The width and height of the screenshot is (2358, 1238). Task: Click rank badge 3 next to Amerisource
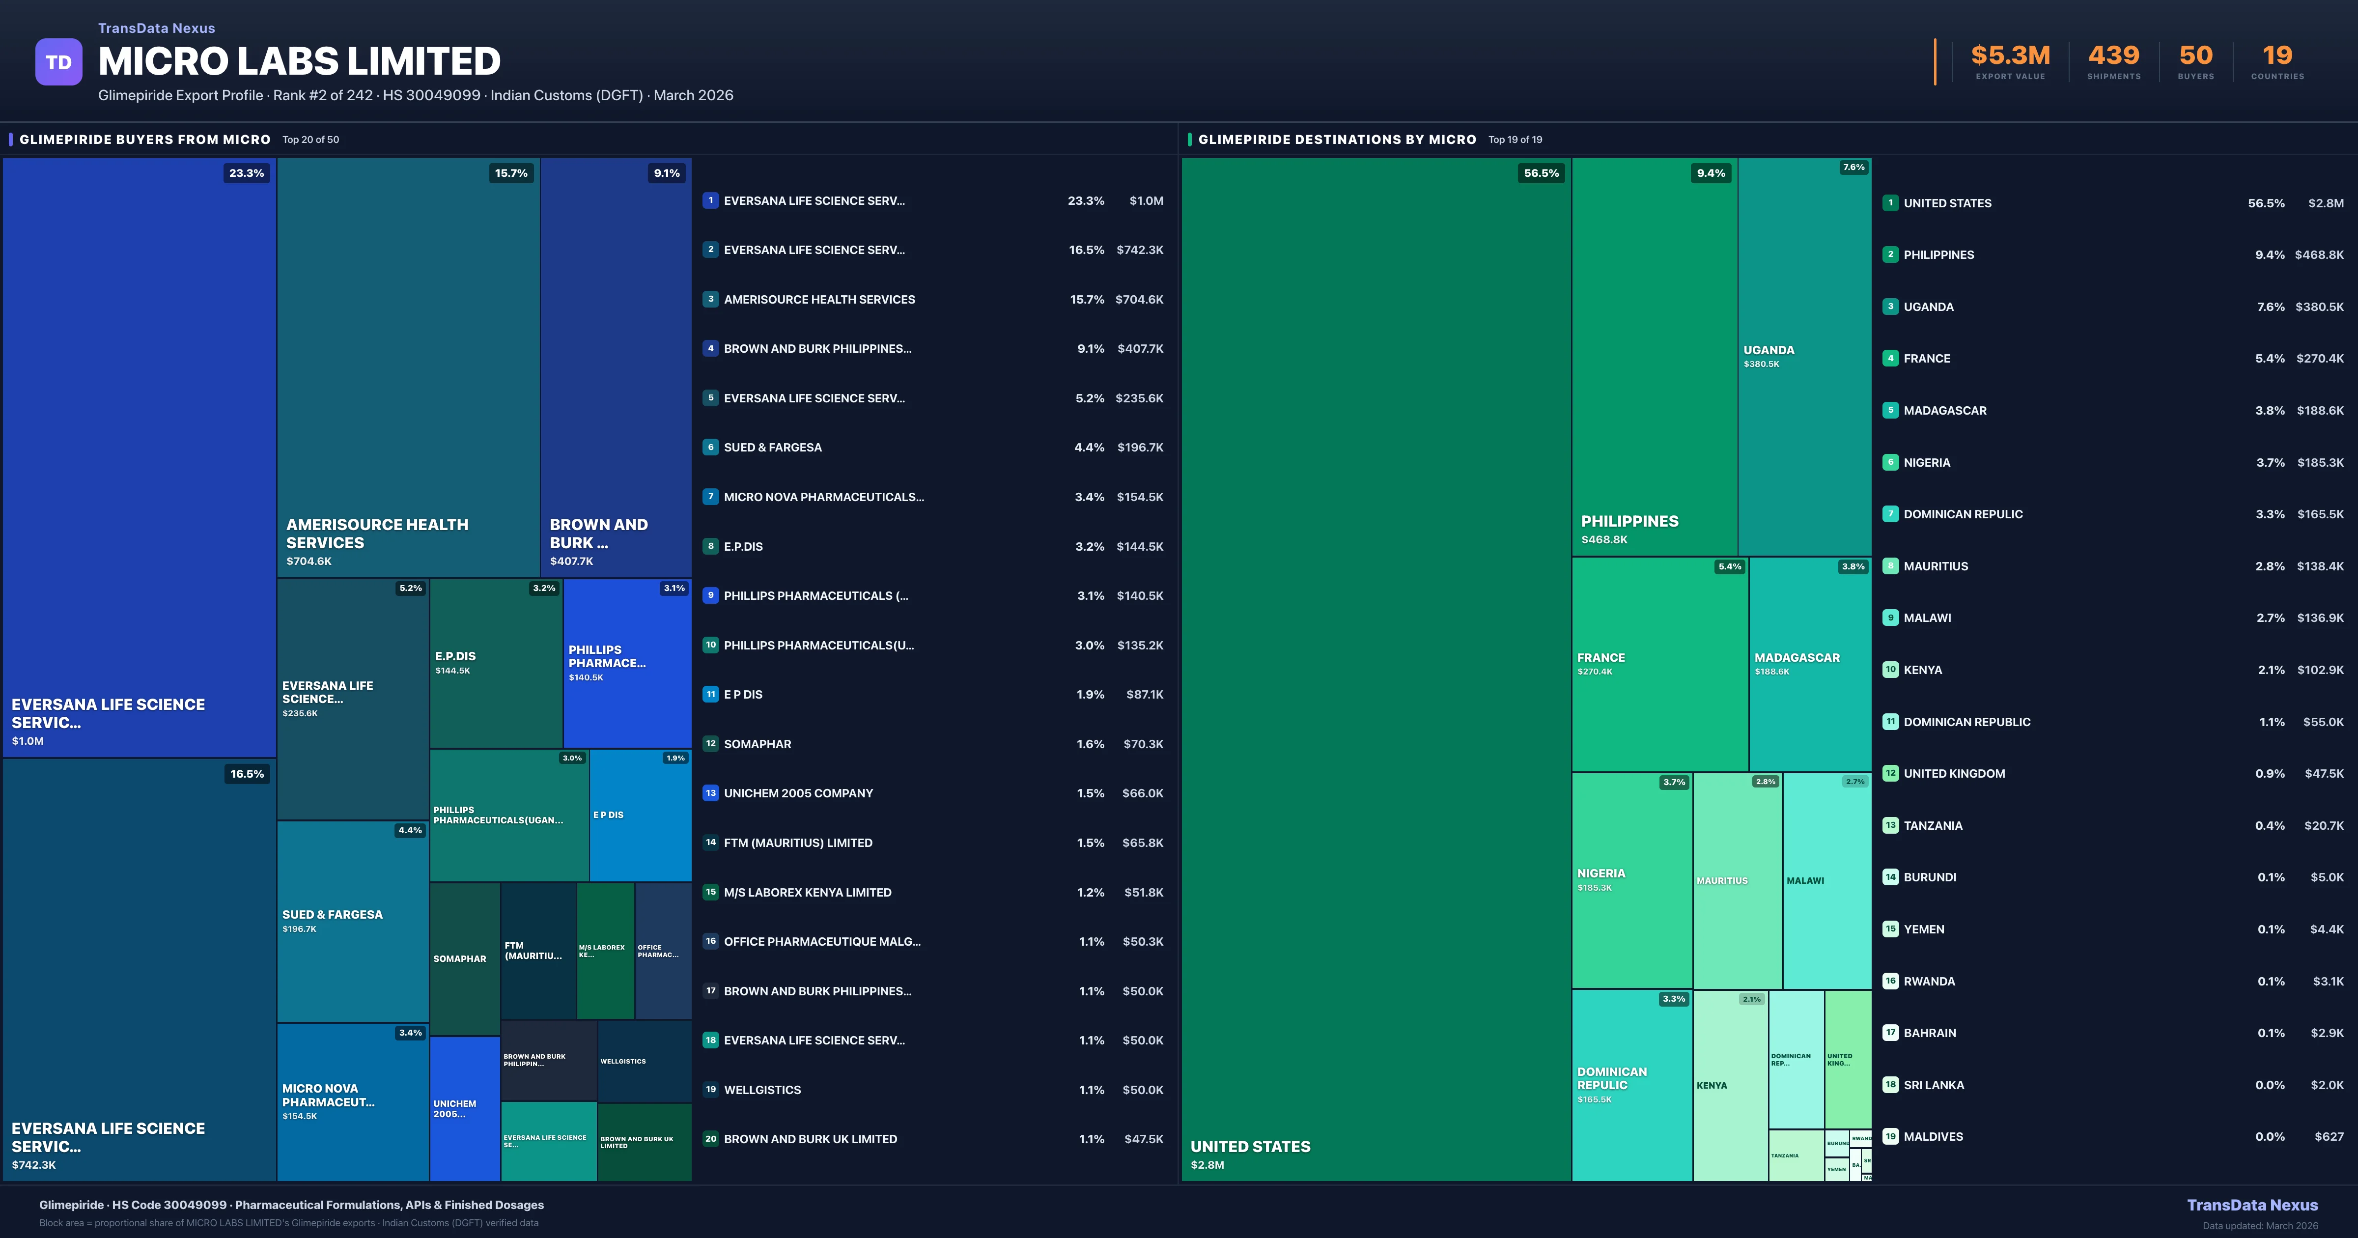click(710, 299)
